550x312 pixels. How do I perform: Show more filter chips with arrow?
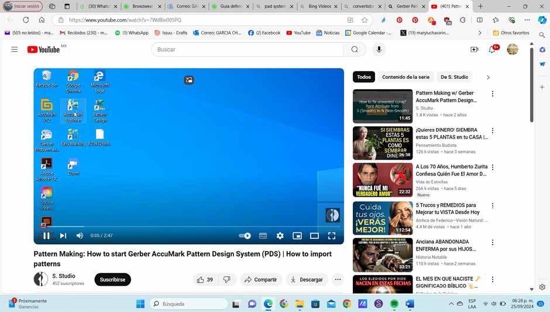pyautogui.click(x=488, y=77)
